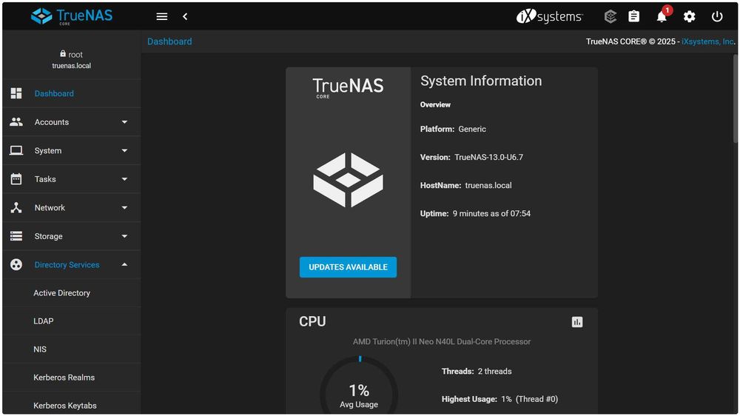Screen dimensions: 740x416
Task: Open the settings gear icon
Action: (x=689, y=17)
